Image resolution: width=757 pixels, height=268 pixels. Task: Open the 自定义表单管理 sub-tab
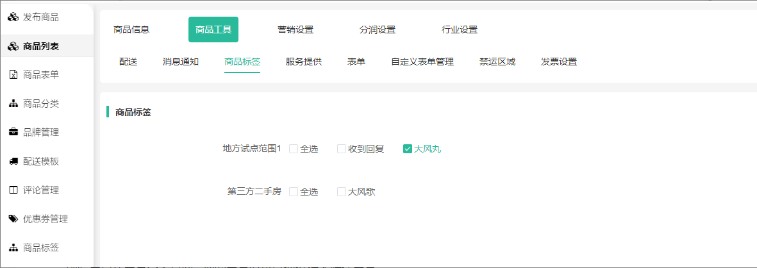422,62
